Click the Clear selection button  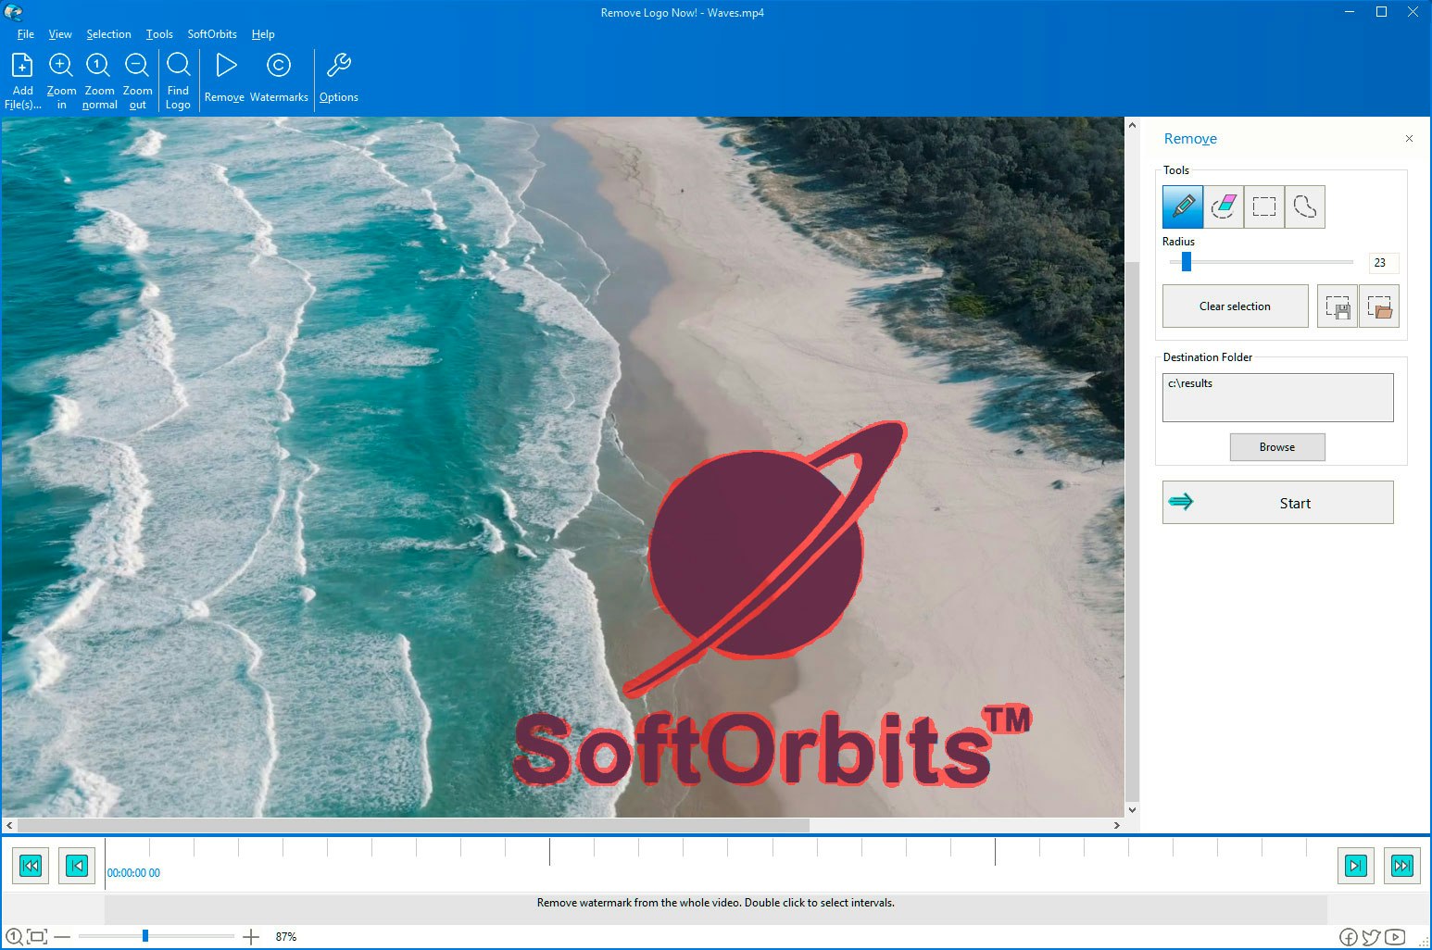tap(1235, 306)
